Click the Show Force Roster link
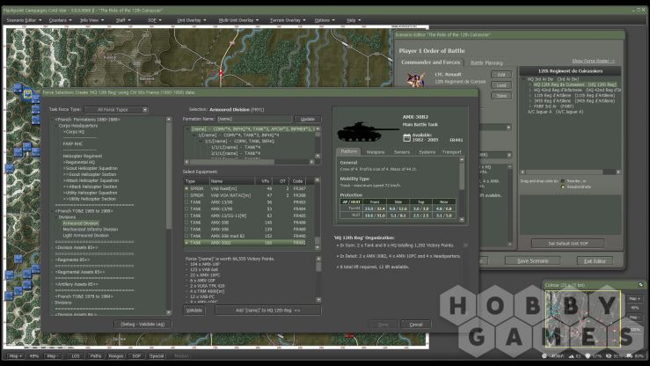 click(593, 61)
